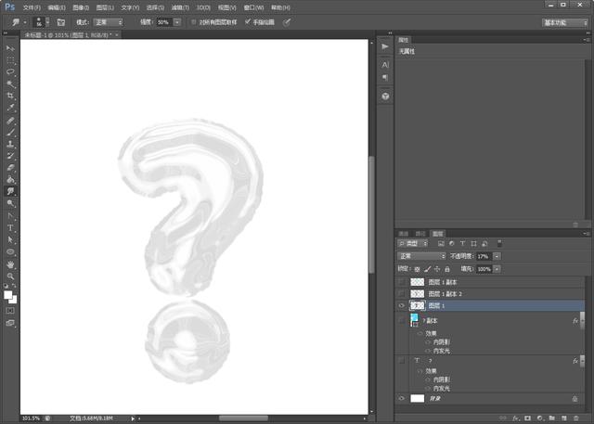The height and width of the screenshot is (424, 594).
Task: Select the Eraser tool
Action: click(x=10, y=168)
